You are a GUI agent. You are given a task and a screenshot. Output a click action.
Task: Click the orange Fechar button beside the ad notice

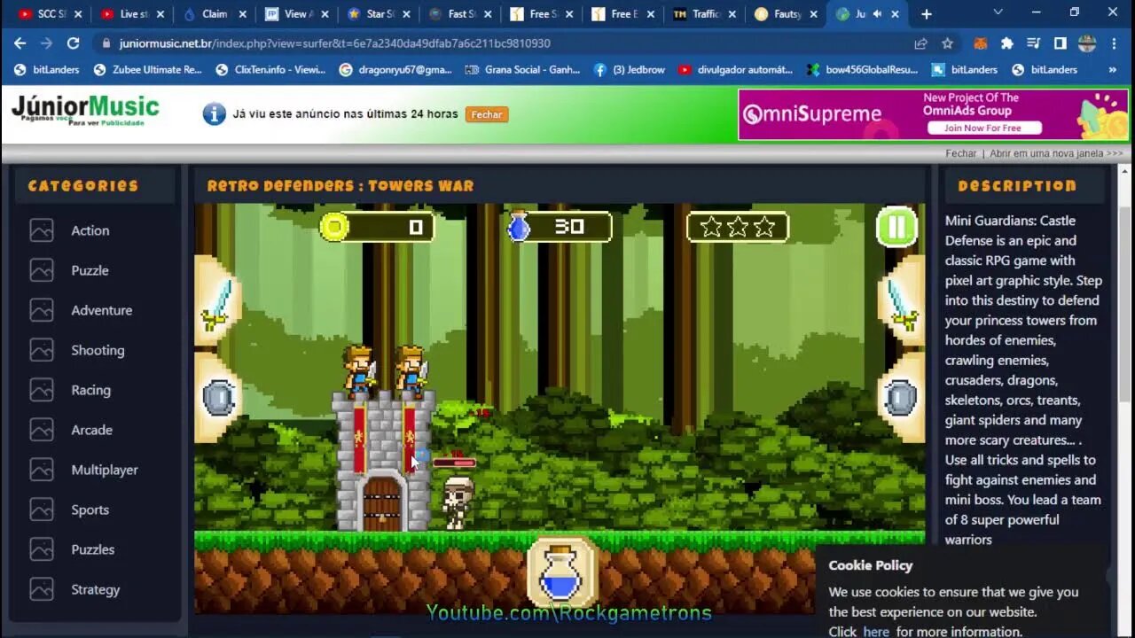486,114
